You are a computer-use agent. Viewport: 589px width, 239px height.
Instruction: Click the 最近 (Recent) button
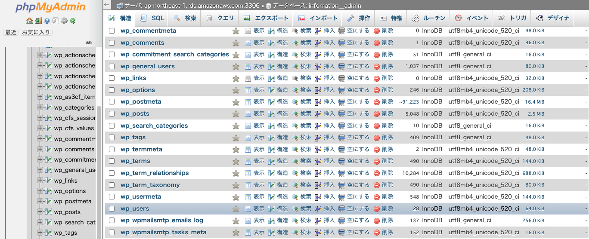click(11, 32)
